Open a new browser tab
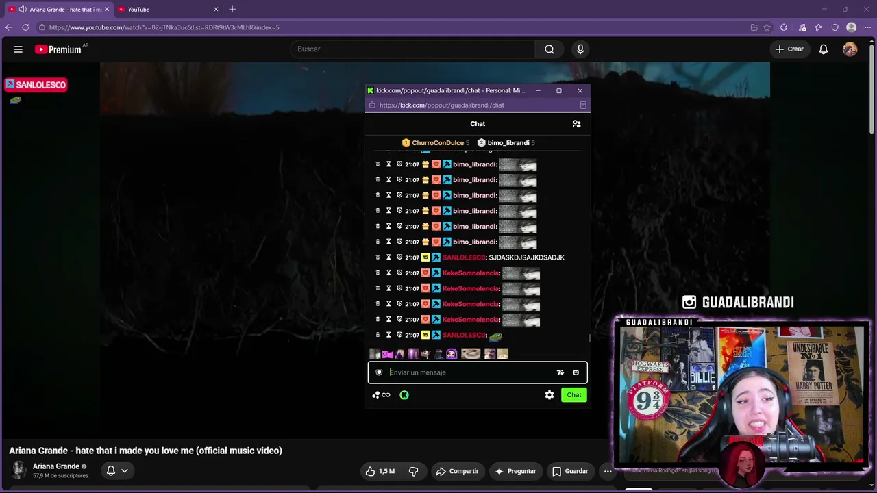Screen dimensions: 877x493 [232, 10]
